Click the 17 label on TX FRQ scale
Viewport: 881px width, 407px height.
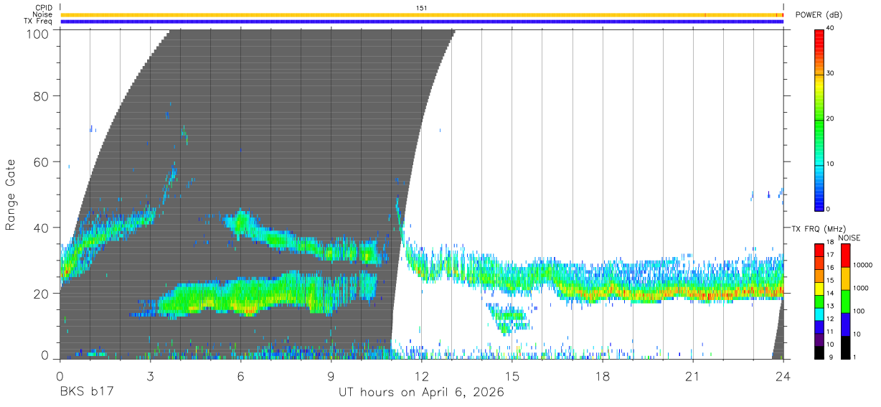(x=830, y=255)
